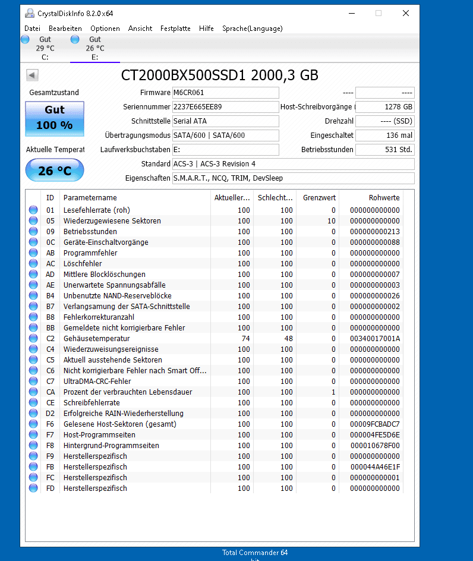Click status orb for Fehlerkorrekturanzahl
The width and height of the screenshot is (473, 561).
(x=33, y=317)
